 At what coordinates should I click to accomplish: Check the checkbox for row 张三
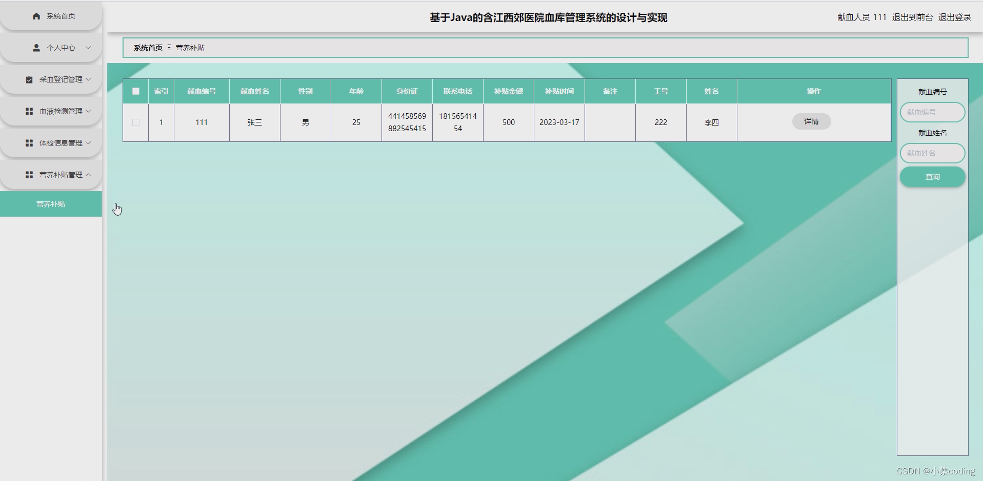pyautogui.click(x=136, y=122)
